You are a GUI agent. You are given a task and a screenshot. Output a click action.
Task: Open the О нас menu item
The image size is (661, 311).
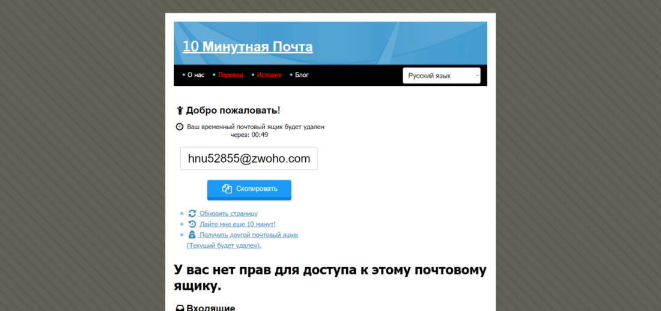196,75
